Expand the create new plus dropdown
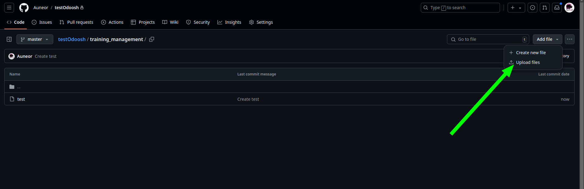This screenshot has width=584, height=189. coord(516,8)
